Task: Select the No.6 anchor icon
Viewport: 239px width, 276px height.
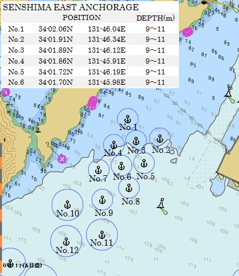Action: click(122, 166)
